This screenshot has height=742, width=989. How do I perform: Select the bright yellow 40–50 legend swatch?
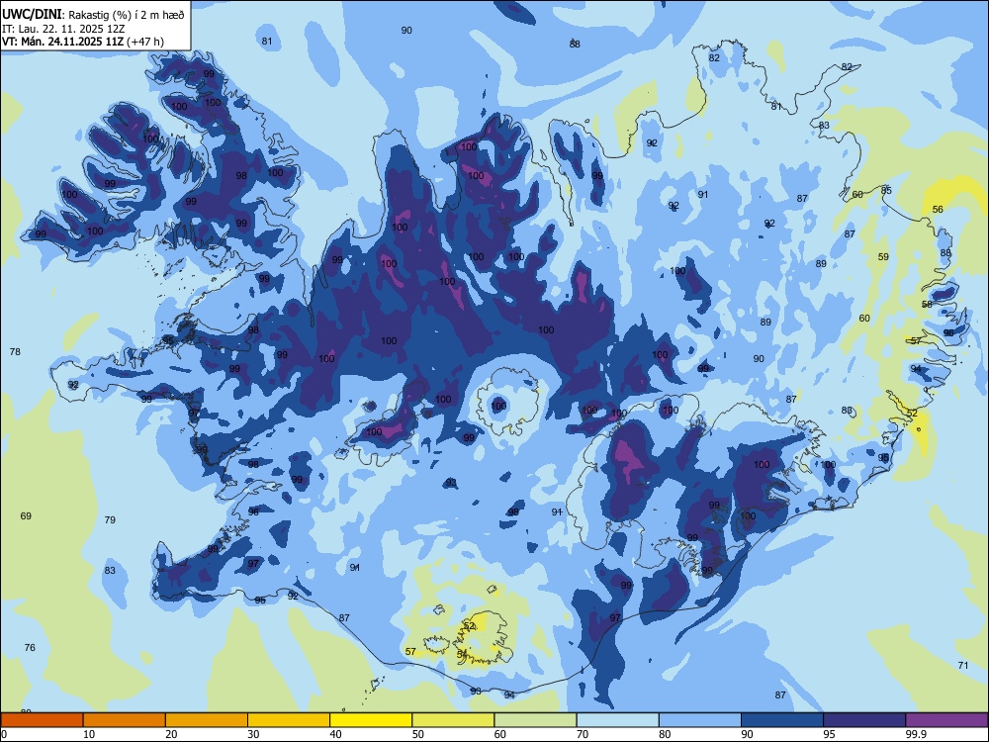[371, 720]
